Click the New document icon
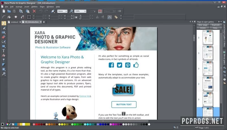 coord(4,11)
